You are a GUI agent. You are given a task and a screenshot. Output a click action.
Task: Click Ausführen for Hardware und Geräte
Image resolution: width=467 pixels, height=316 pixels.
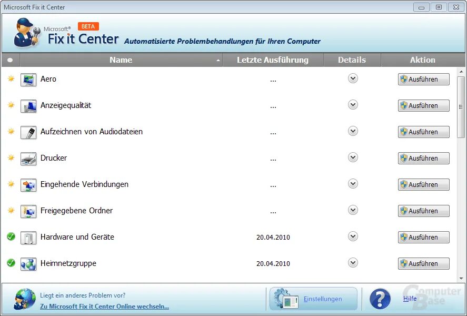(423, 237)
